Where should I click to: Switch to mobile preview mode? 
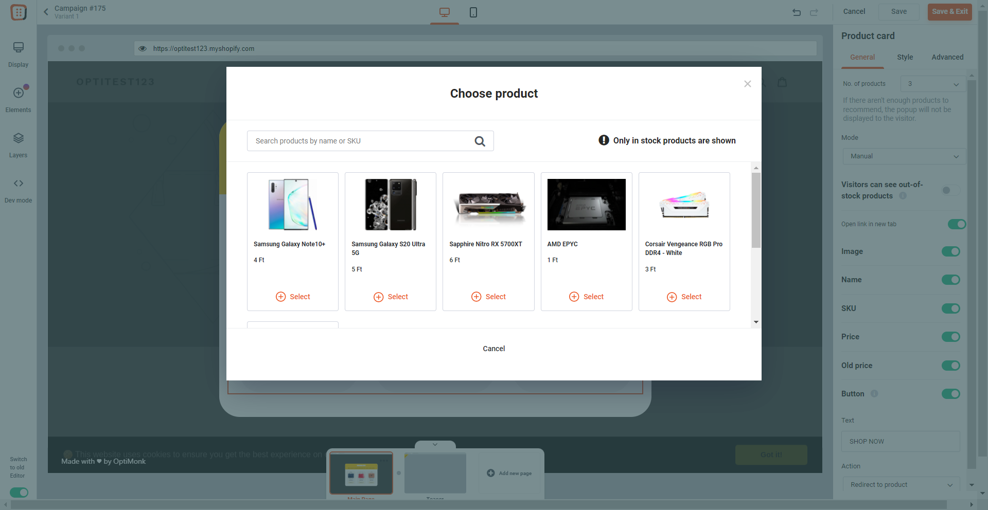click(x=473, y=12)
